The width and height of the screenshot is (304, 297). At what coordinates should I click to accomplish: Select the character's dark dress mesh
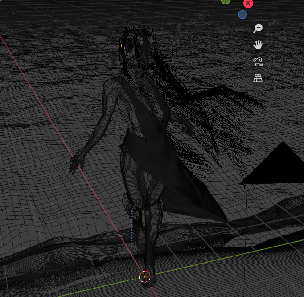(x=163, y=155)
